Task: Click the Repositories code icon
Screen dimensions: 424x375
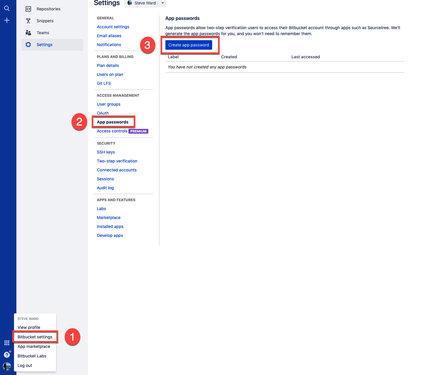Action: click(x=28, y=9)
